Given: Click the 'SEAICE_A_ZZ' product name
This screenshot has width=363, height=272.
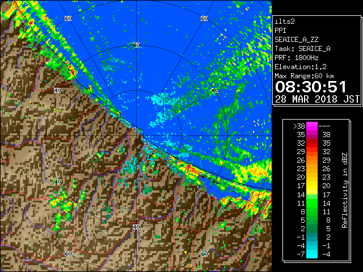Looking at the screenshot, I should click(x=297, y=40).
